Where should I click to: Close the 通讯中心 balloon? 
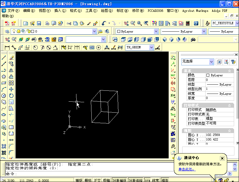(x=222, y=158)
